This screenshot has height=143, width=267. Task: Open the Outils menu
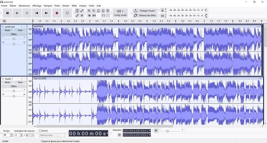[x=92, y=6]
